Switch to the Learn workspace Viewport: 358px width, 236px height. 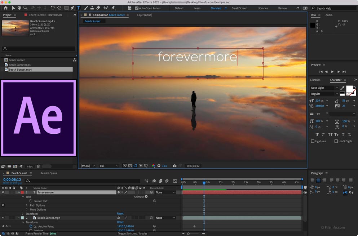pos(197,8)
